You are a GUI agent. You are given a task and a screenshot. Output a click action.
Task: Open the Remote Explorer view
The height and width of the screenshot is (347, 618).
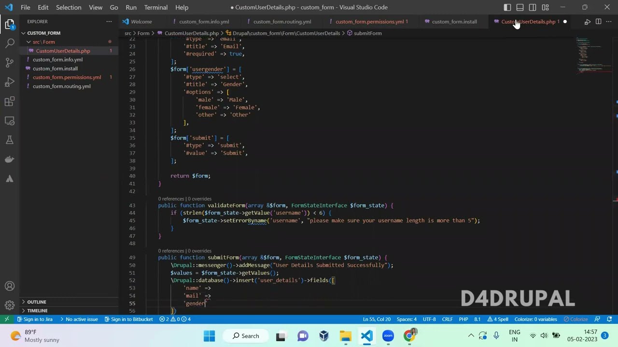tap(10, 120)
